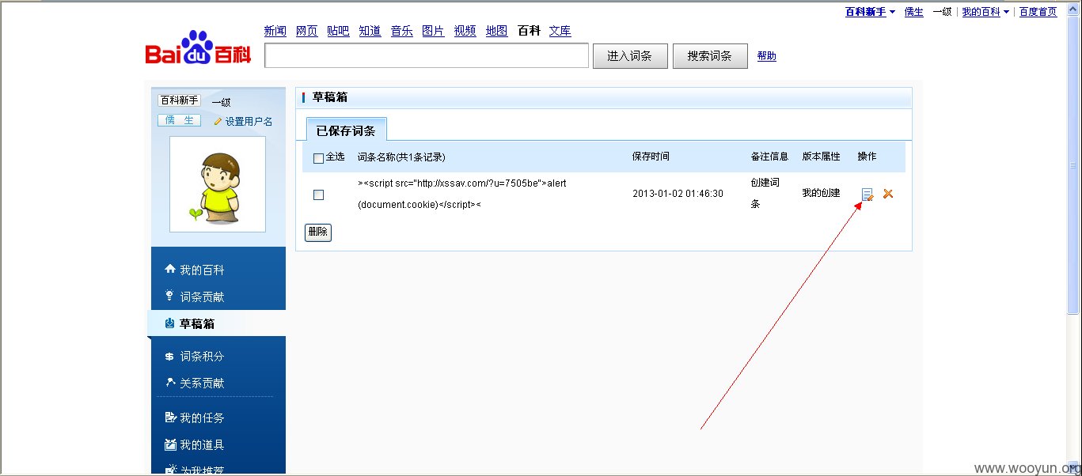The width and height of the screenshot is (1082, 476).
Task: Open 我的百科 in the sidebar
Action: 202,270
